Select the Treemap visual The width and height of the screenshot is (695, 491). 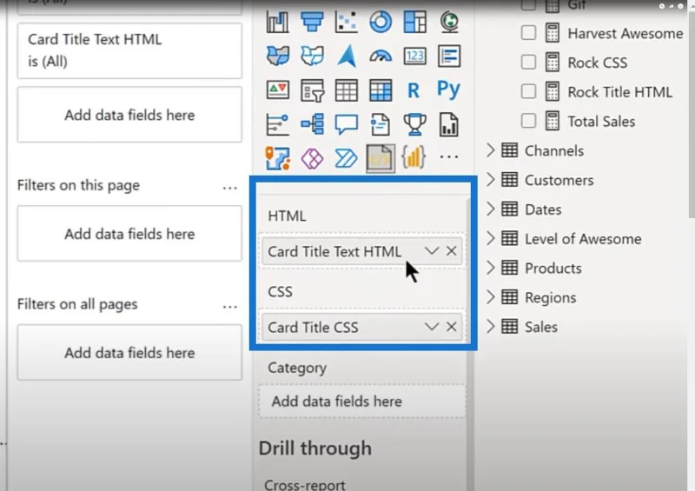415,22
